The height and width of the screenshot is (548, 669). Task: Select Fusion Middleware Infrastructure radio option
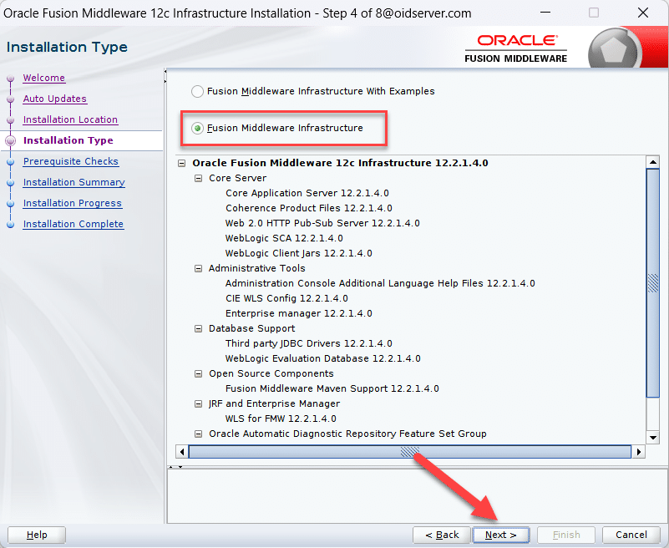(197, 129)
